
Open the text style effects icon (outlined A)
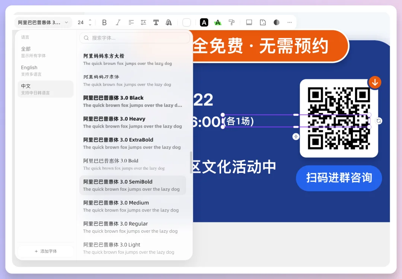pos(169,22)
